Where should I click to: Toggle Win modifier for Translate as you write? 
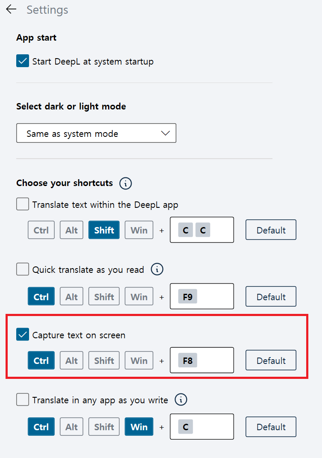pyautogui.click(x=139, y=427)
